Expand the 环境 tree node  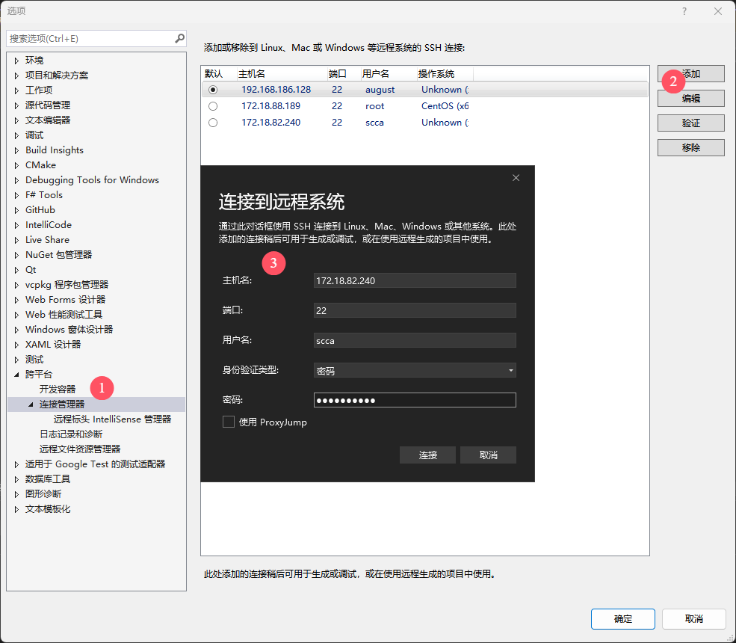tap(17, 61)
